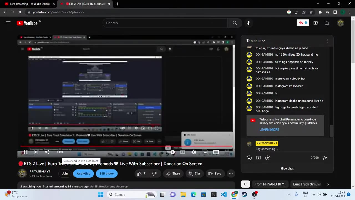Go back in the browser
This screenshot has height=200, width=355.
pyautogui.click(x=5, y=12)
